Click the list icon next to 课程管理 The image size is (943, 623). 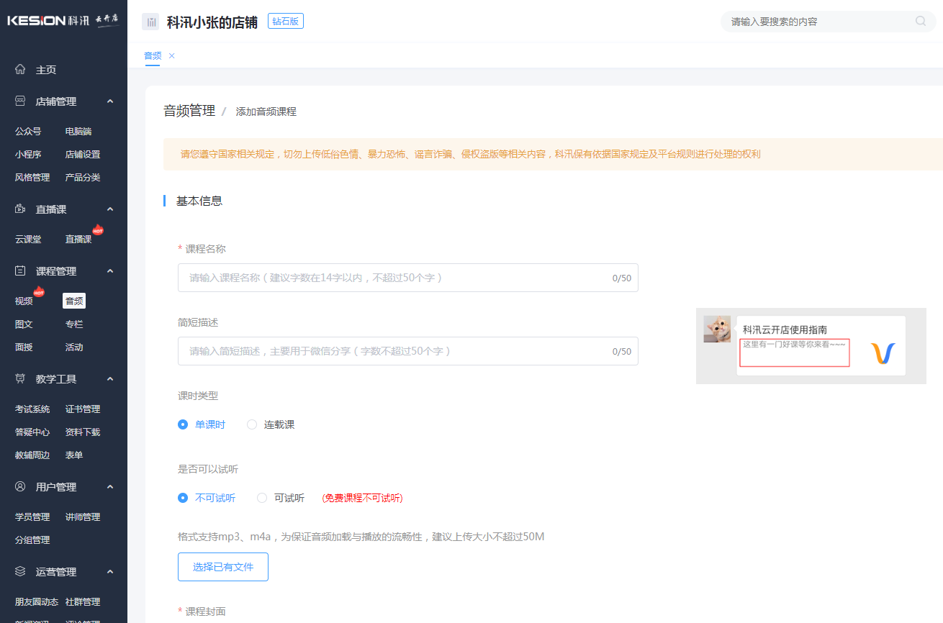tap(19, 270)
